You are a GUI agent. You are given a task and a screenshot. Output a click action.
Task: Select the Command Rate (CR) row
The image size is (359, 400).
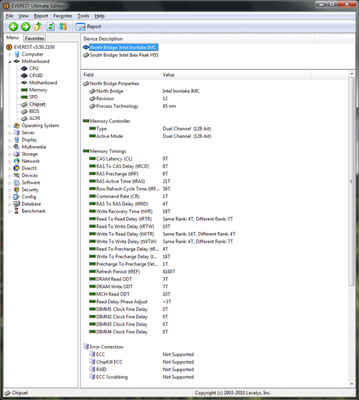tap(214, 197)
